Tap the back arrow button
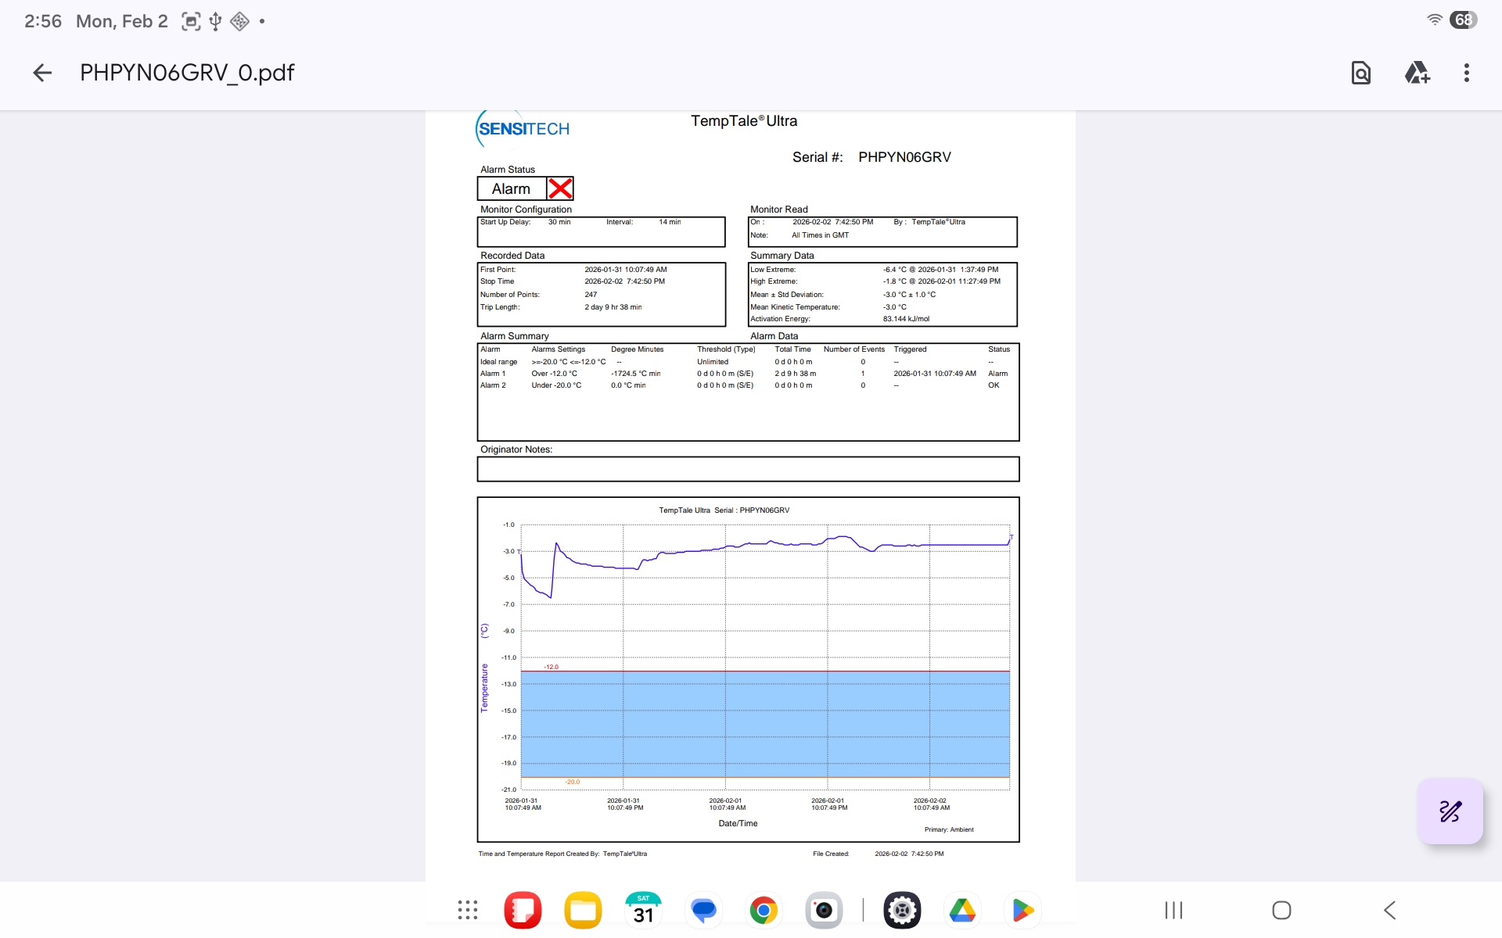This screenshot has height=938, width=1502. pyautogui.click(x=42, y=73)
